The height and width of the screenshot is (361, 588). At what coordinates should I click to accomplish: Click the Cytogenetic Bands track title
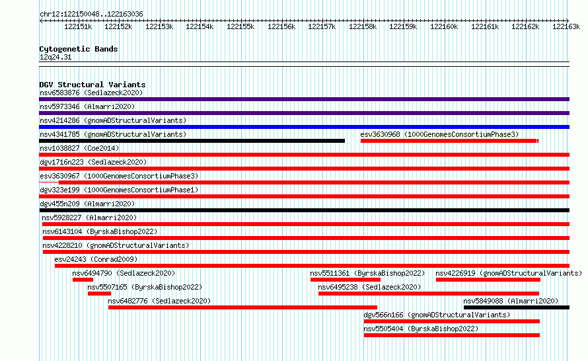79,49
